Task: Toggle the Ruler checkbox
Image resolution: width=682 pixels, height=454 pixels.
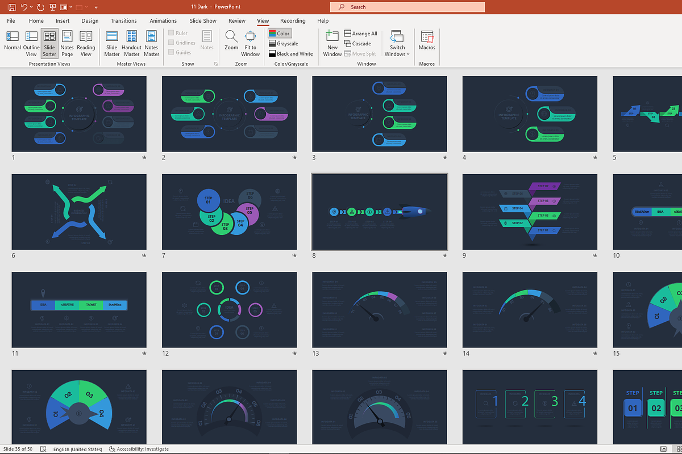Action: [x=178, y=33]
